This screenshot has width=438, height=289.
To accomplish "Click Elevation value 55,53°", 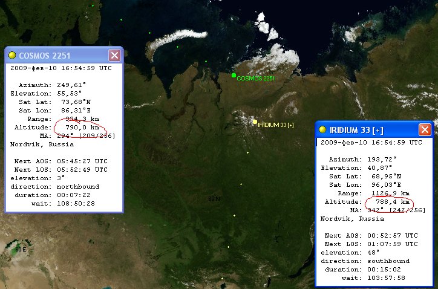I will coord(70,93).
